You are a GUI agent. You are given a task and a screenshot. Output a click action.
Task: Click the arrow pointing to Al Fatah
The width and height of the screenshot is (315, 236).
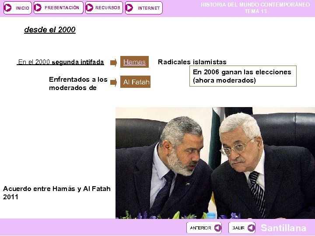pyautogui.click(x=113, y=83)
